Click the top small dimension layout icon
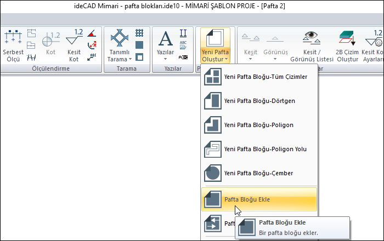This screenshot has width=384, height=241. [x=31, y=33]
